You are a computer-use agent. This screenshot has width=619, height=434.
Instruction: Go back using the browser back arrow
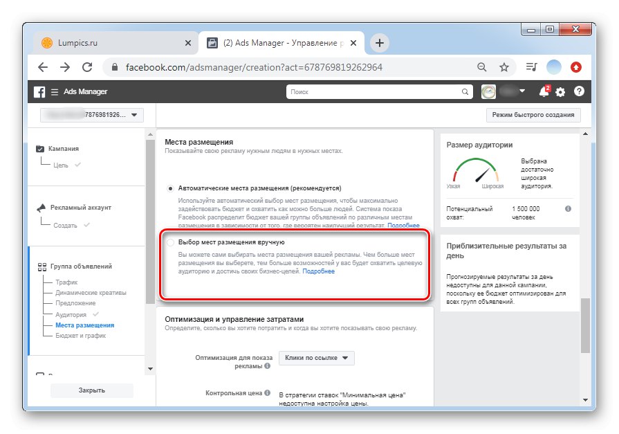point(43,67)
